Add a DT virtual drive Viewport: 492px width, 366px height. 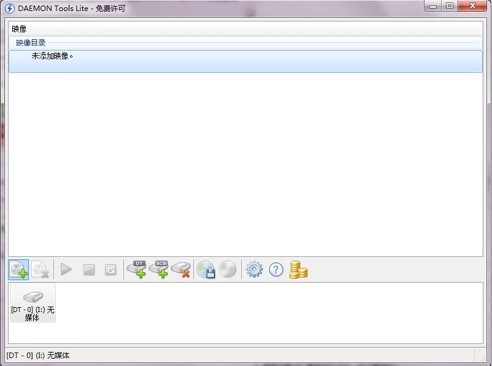click(x=136, y=269)
